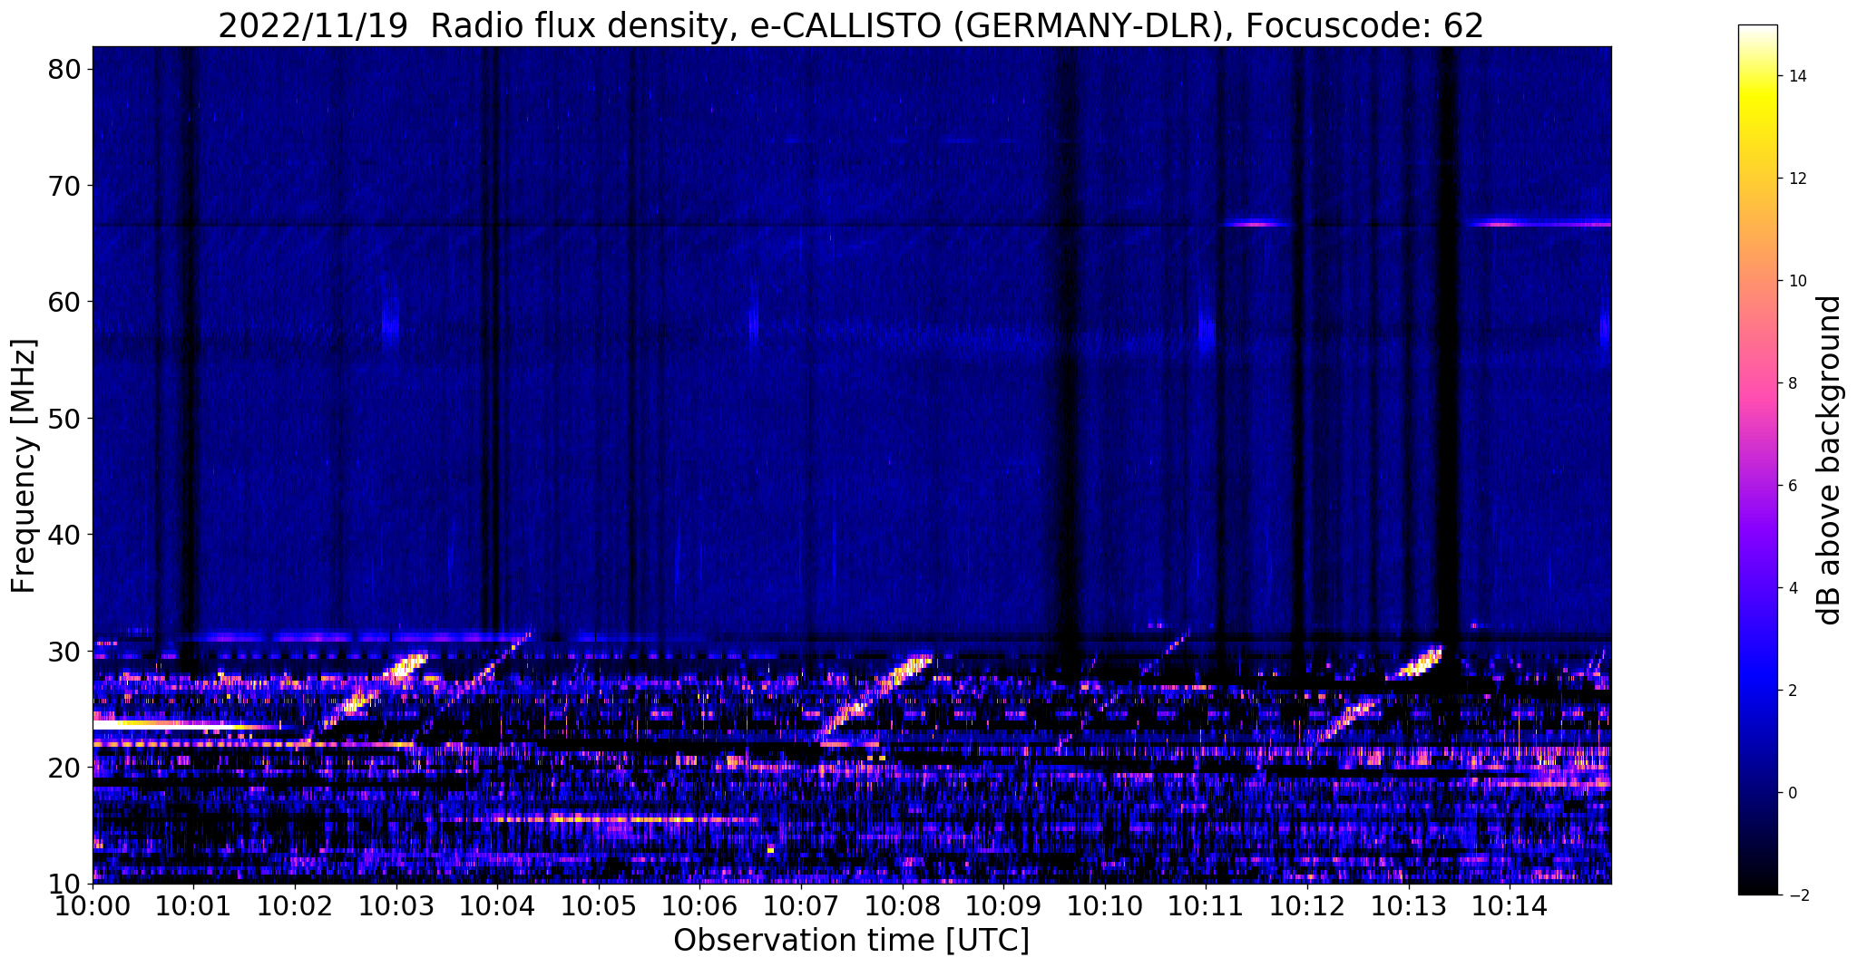Click the x-axis tick label 10:10

[x=1105, y=904]
